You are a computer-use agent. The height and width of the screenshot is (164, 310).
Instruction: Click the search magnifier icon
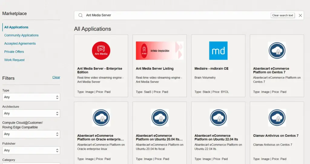81,15
